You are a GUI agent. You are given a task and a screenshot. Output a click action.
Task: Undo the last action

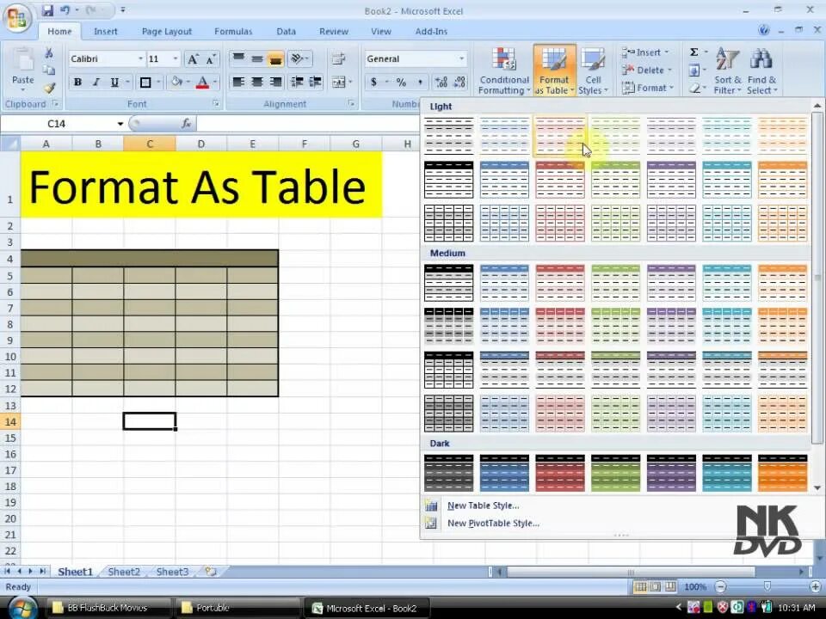(x=65, y=10)
